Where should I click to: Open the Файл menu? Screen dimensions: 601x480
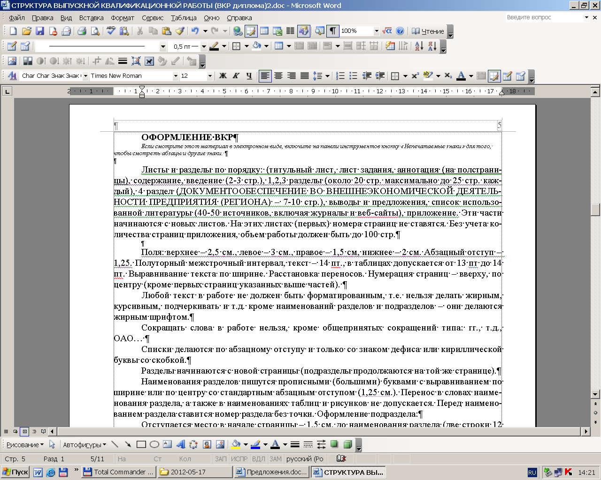point(17,18)
